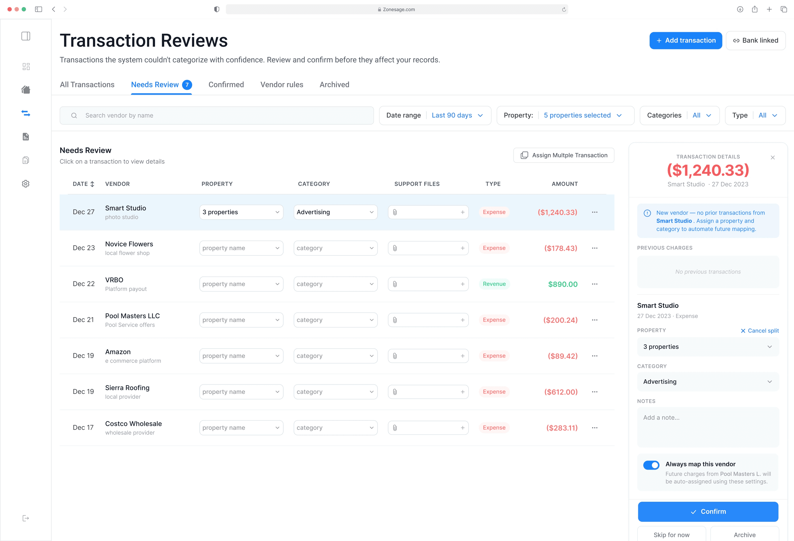Sort table by Date column
This screenshot has height=541, width=794.
click(x=83, y=184)
